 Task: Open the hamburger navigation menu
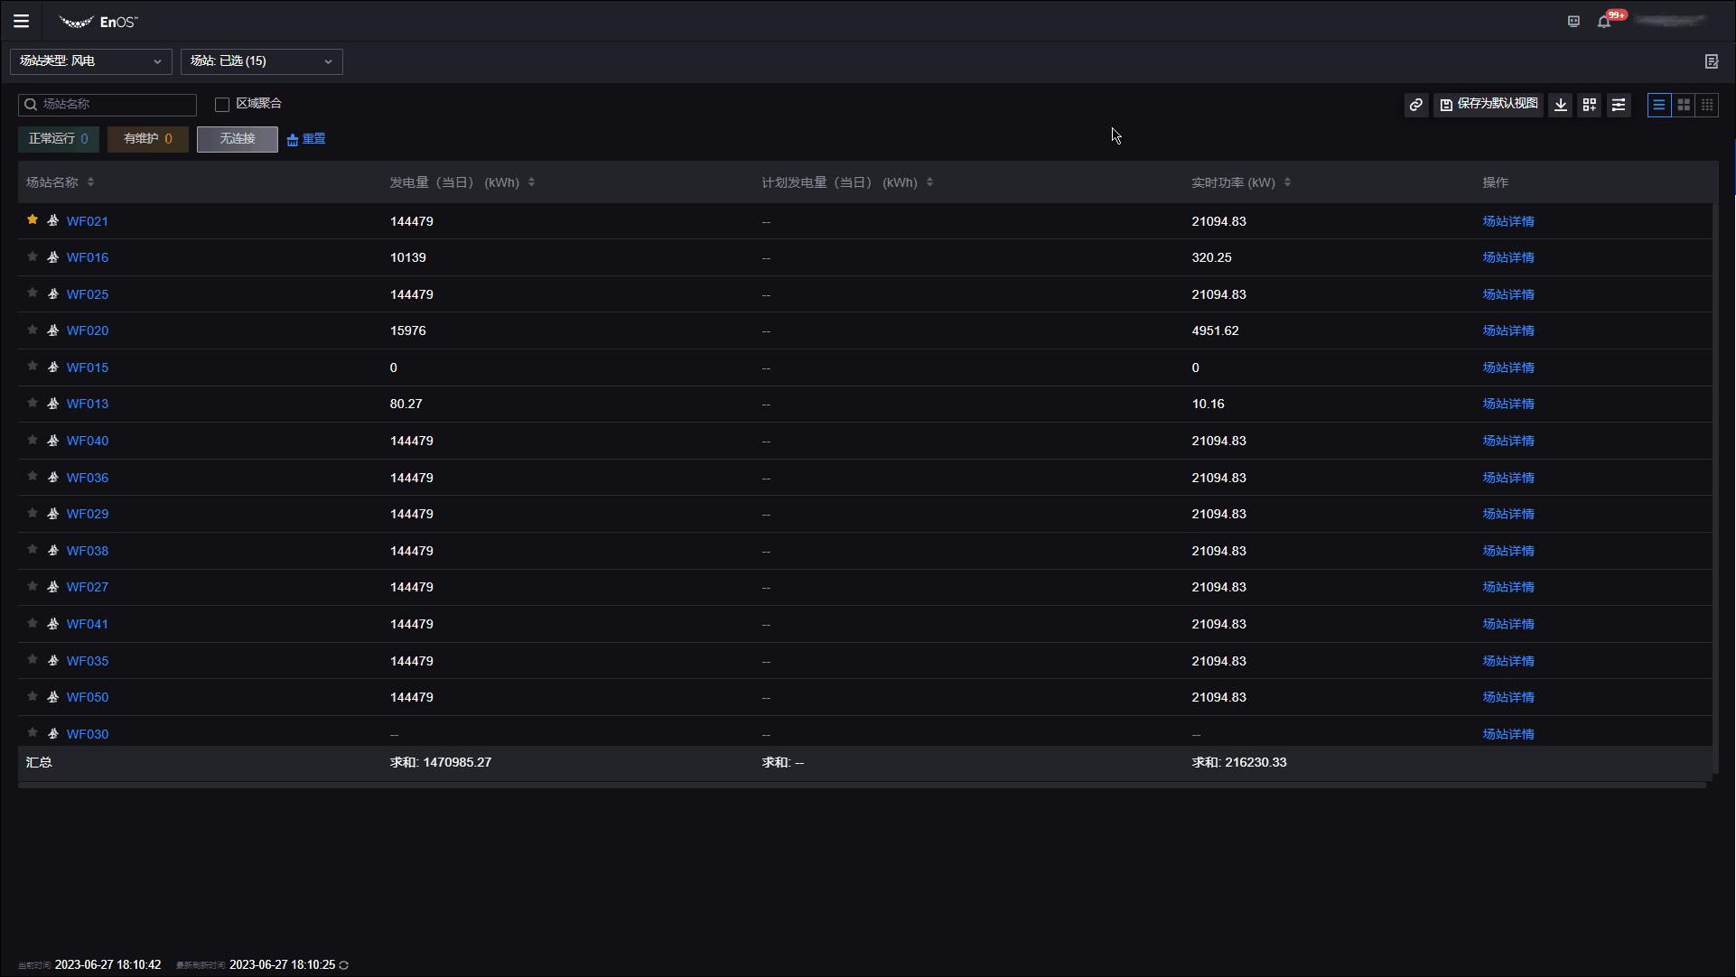click(x=21, y=21)
